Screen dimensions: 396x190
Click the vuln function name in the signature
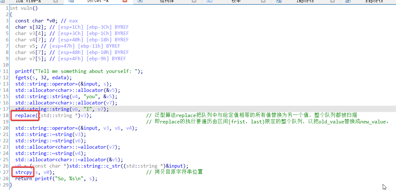tap(26, 8)
